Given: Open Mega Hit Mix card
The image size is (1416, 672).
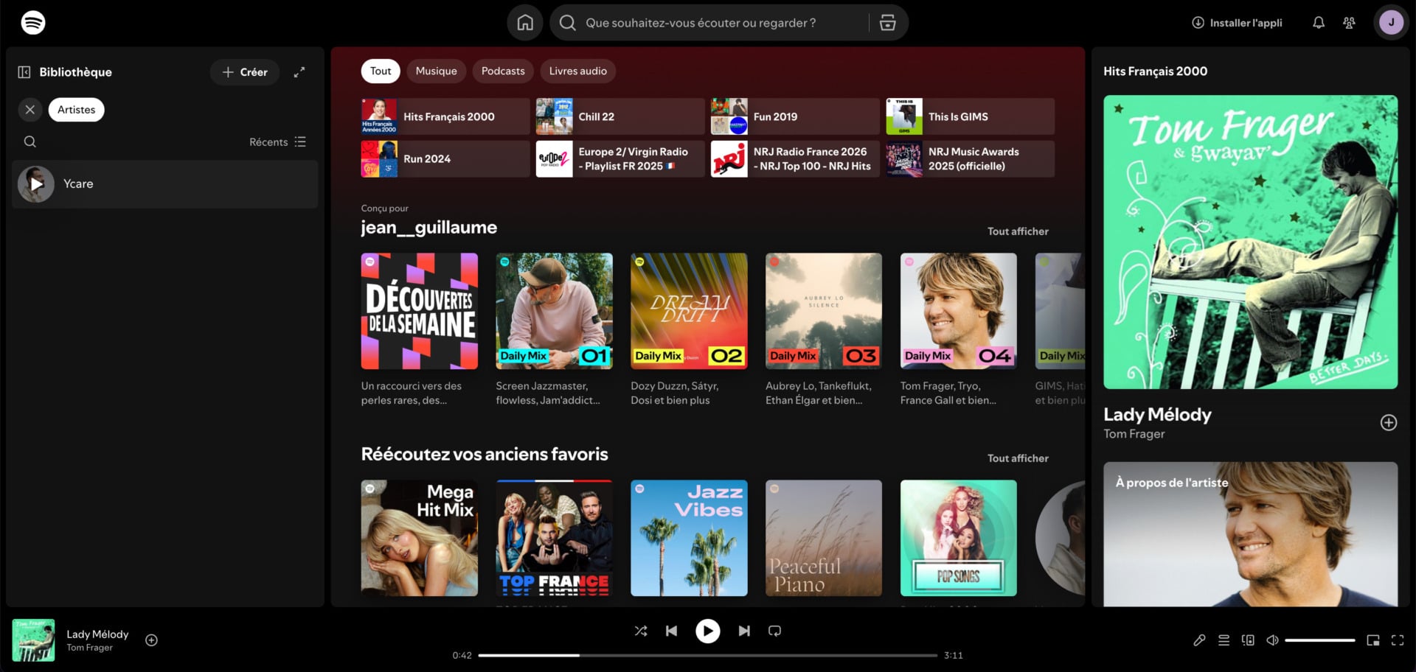Looking at the screenshot, I should coord(420,539).
